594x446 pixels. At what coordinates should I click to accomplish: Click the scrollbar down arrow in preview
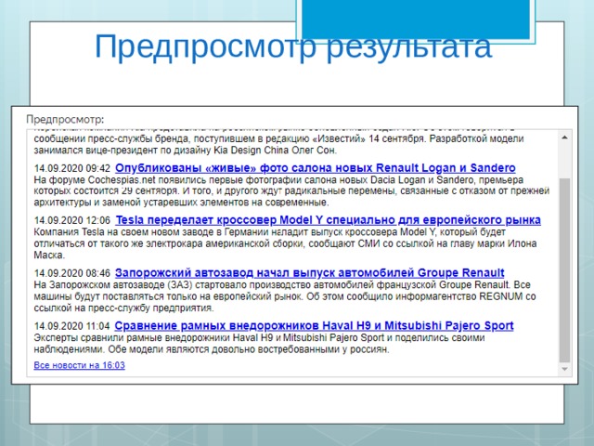click(564, 369)
